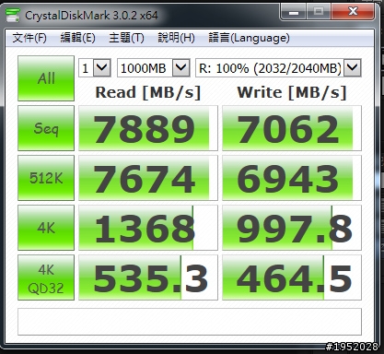
Task: Close the CrystalDiskMark window
Action: (353, 12)
